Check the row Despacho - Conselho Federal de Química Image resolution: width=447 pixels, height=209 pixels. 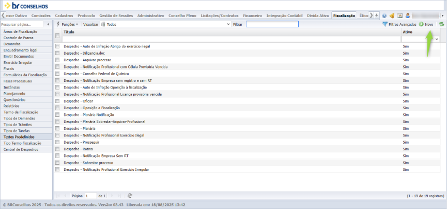click(57, 74)
